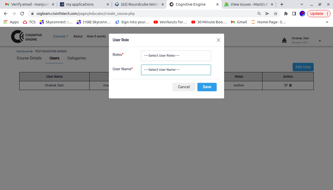The image size is (333, 190).
Task: Close the User Role dialog with X
Action: (218, 40)
